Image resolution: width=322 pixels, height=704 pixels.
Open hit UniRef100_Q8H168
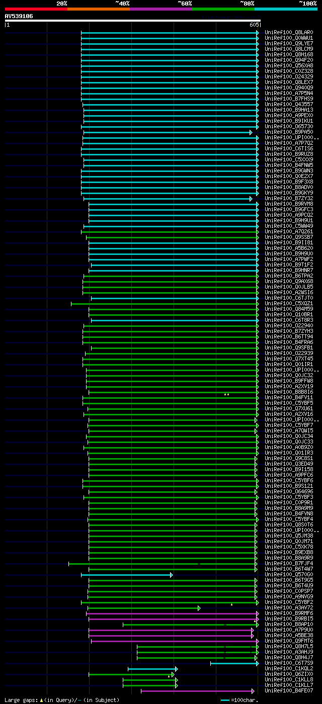pos(289,55)
